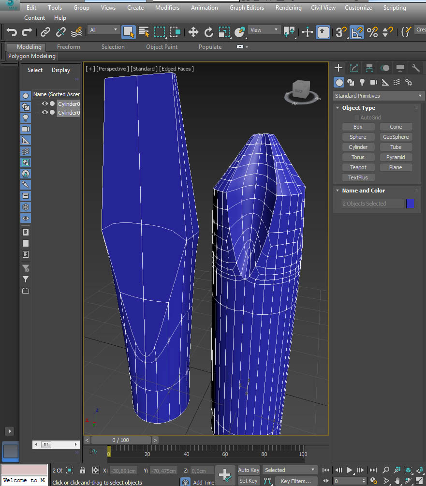Select the Rotate transform tool
The image size is (426, 486).
tap(209, 32)
